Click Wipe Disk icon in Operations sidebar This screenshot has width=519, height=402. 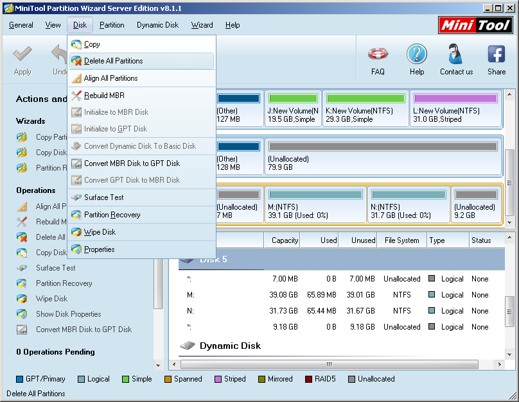(x=22, y=299)
